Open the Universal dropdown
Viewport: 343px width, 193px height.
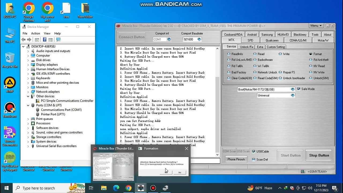tap(293, 95)
